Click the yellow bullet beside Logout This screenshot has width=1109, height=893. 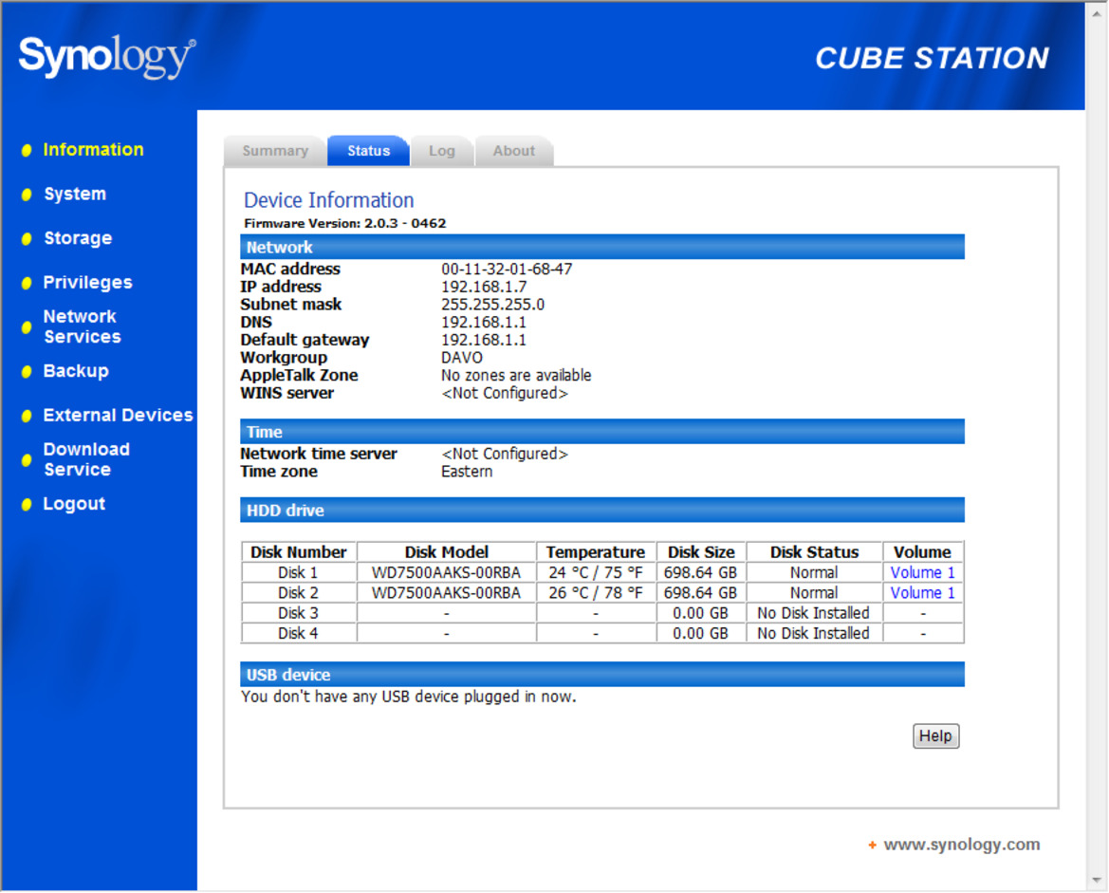click(27, 505)
